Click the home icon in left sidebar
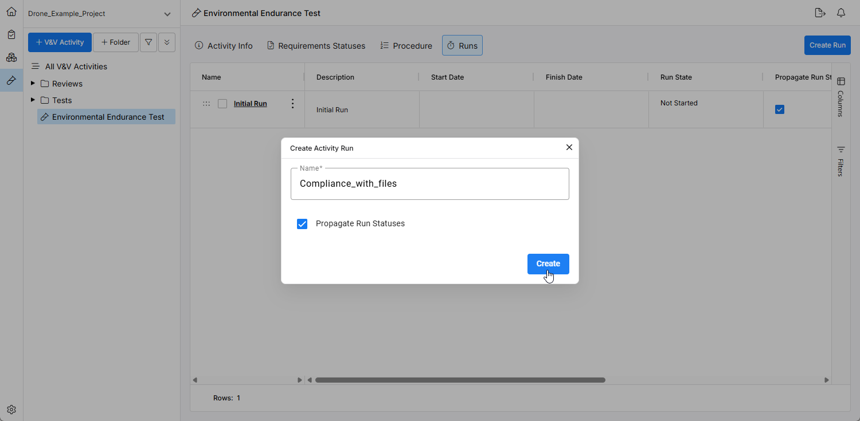Viewport: 860px width, 421px height. coord(11,12)
